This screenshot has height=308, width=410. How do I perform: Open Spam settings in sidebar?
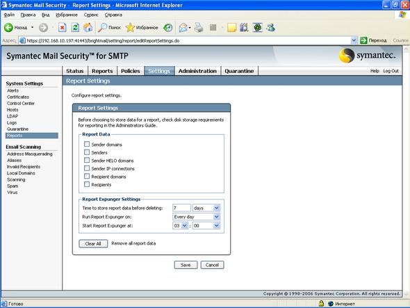13,186
